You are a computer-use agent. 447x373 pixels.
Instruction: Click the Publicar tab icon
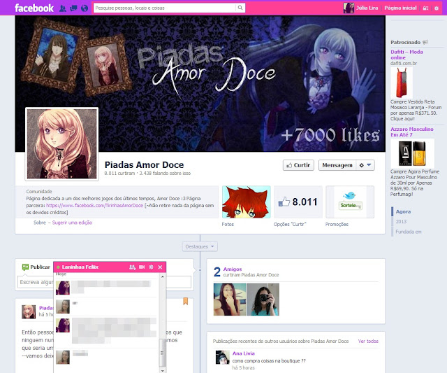pyautogui.click(x=25, y=267)
